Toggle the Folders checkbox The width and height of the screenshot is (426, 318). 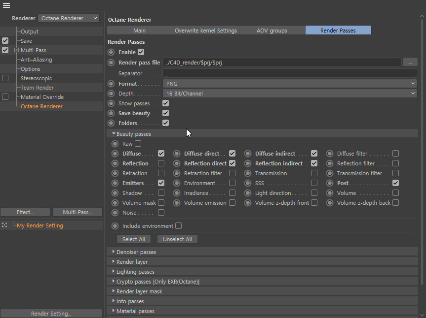[x=165, y=123]
